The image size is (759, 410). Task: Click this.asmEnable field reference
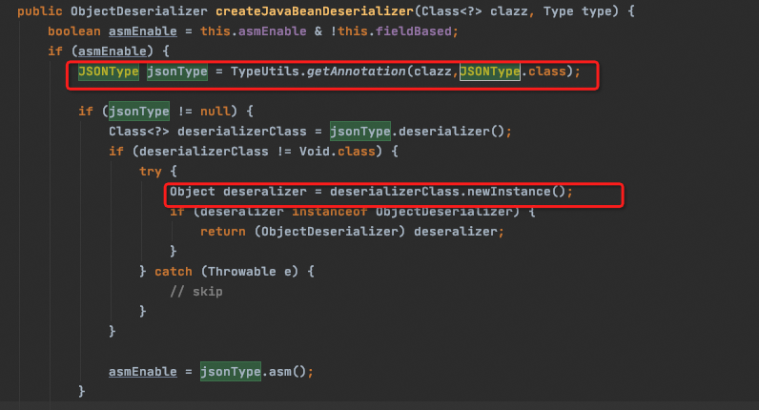coord(254,31)
